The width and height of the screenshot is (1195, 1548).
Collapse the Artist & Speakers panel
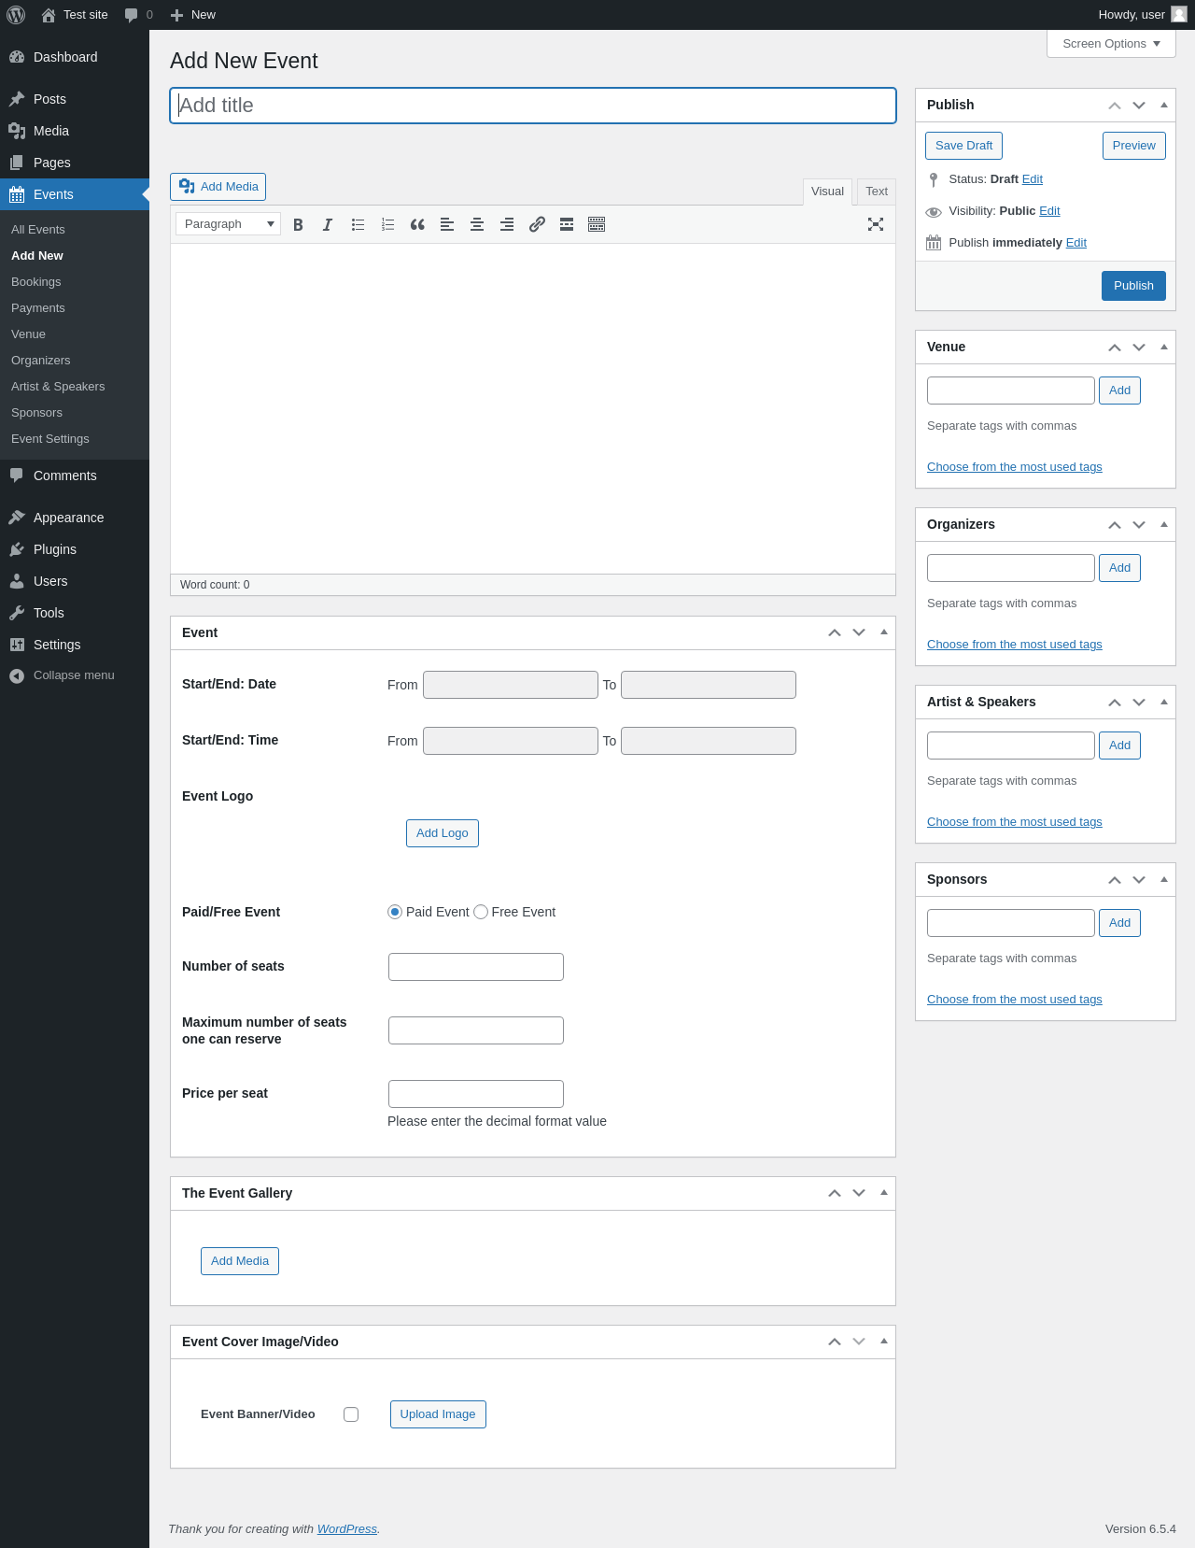tap(1164, 703)
